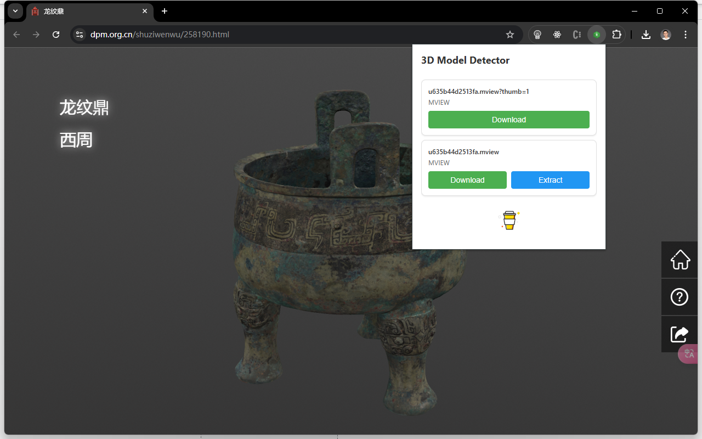Open a new tab with the plus button
702x439 pixels.
(165, 11)
